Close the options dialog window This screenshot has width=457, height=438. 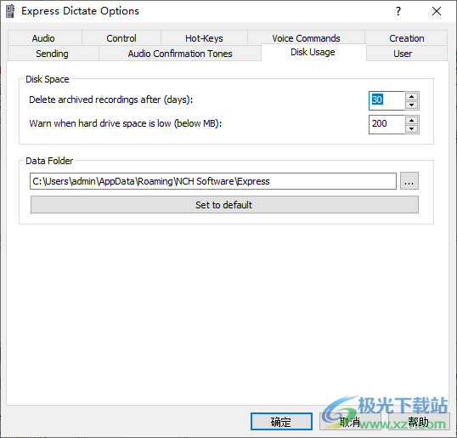point(437,11)
